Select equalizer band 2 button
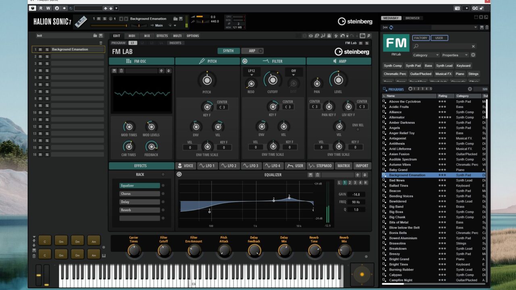The width and height of the screenshot is (516, 290). pyautogui.click(x=350, y=182)
